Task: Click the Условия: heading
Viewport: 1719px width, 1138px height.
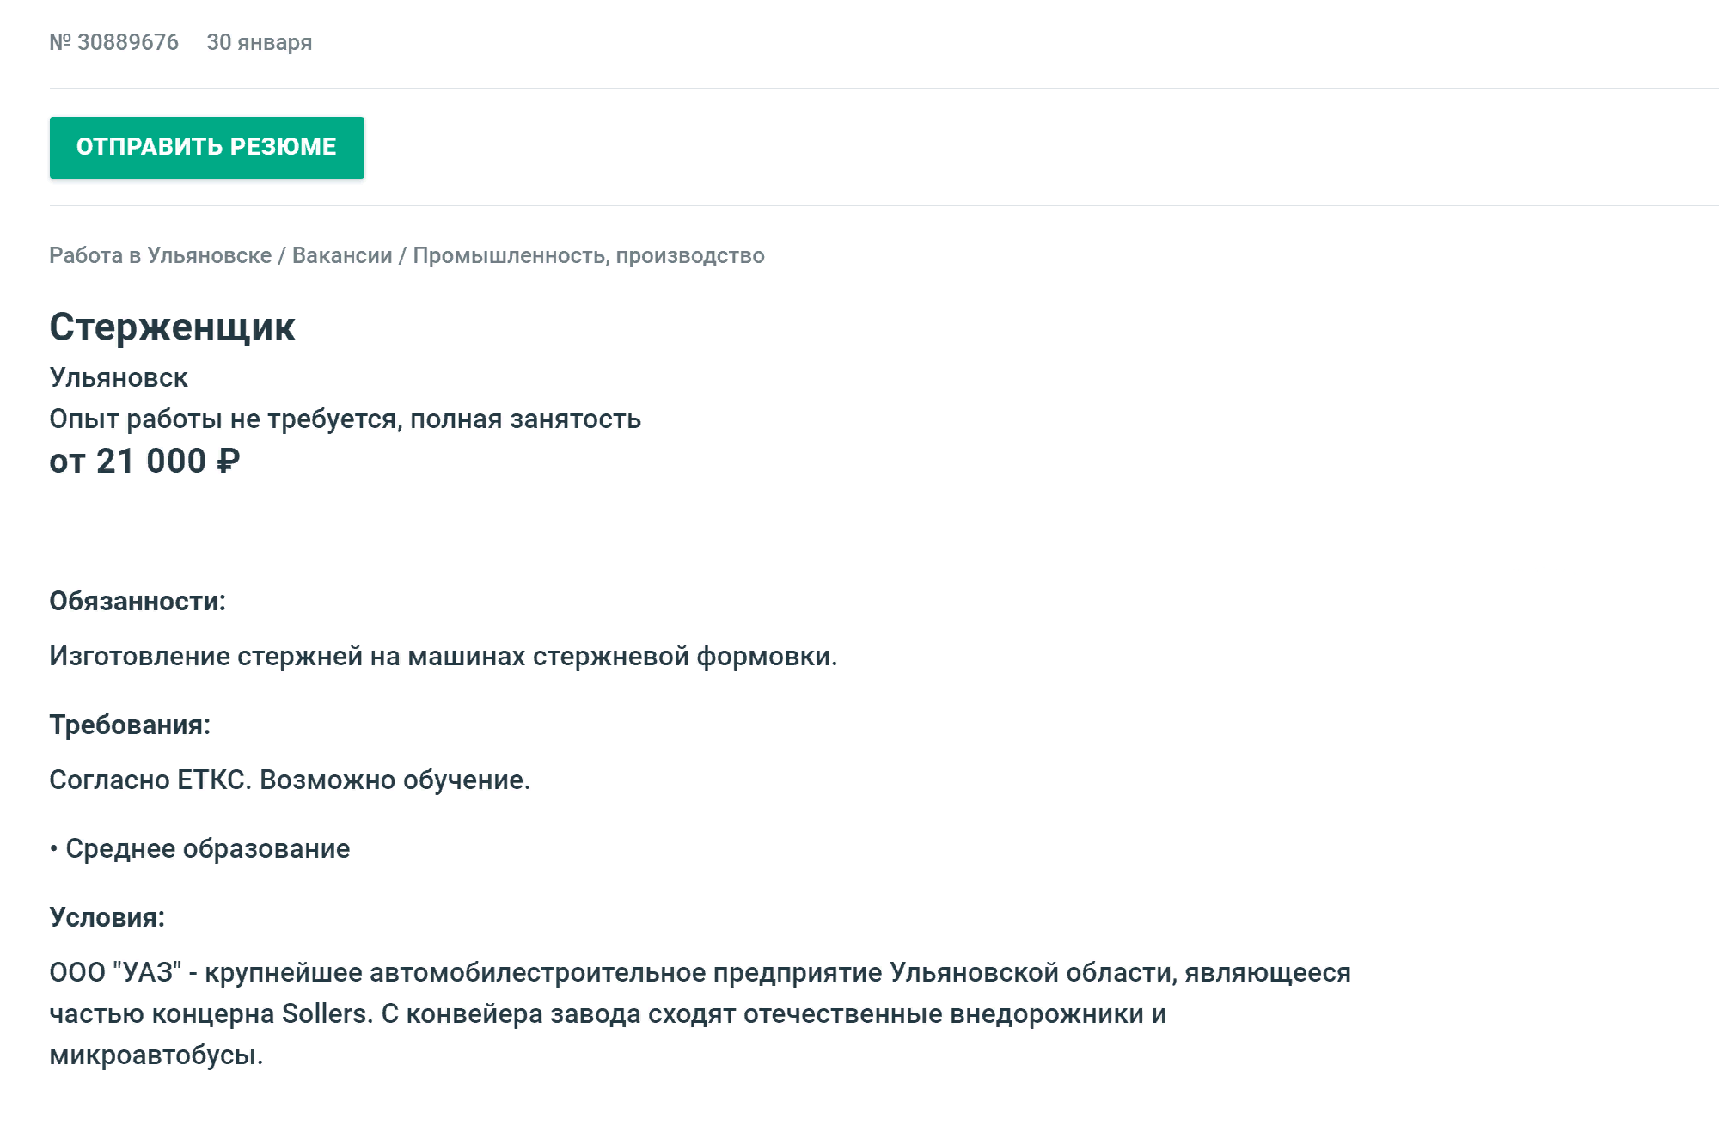Action: tap(107, 917)
